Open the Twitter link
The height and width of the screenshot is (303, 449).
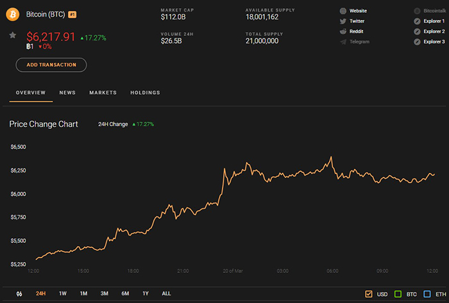click(357, 21)
